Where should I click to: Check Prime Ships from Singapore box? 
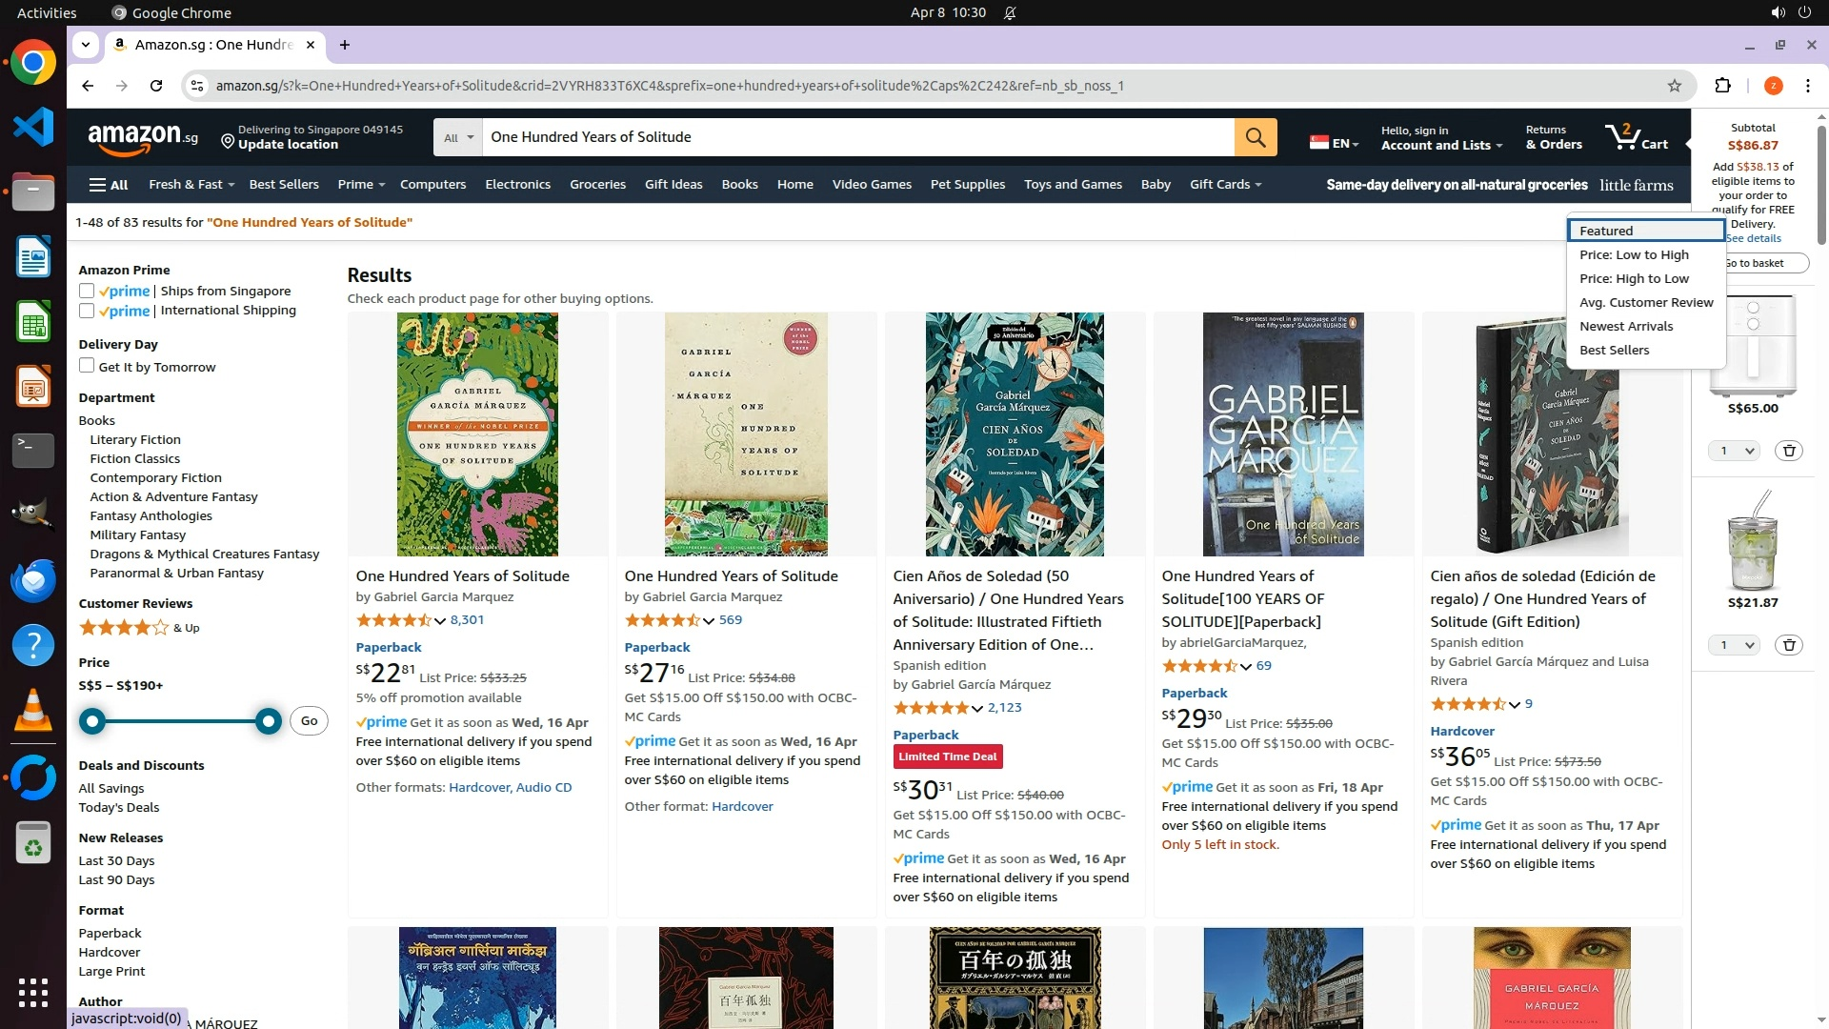87,291
